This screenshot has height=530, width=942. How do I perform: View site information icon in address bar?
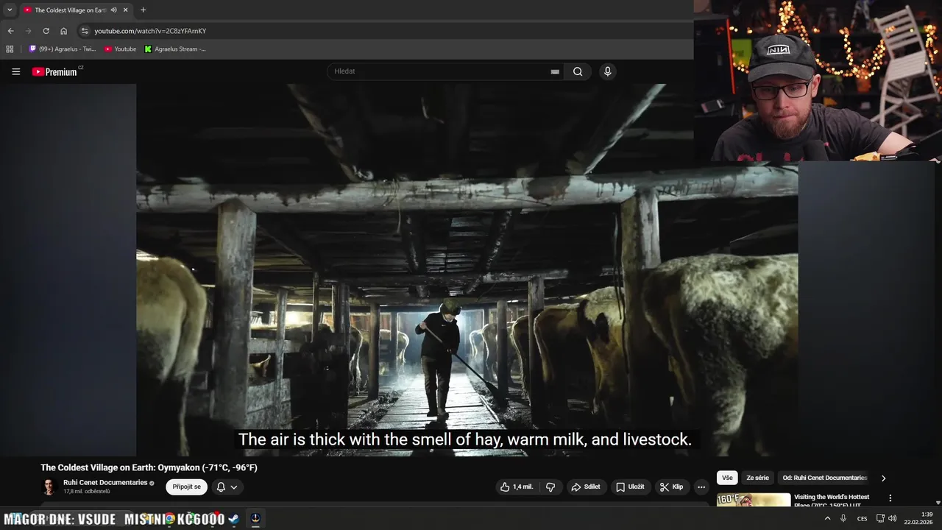coord(85,31)
